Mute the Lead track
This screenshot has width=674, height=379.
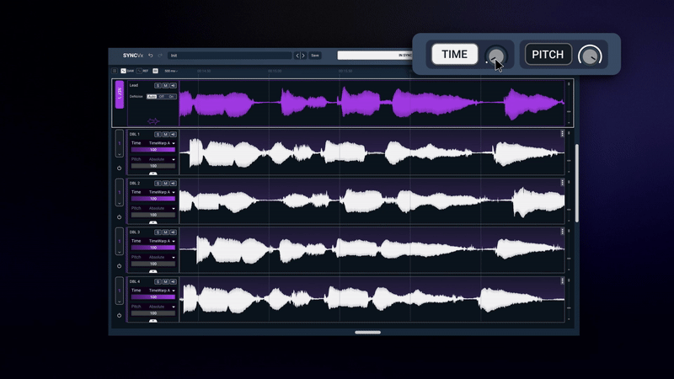[x=165, y=86]
